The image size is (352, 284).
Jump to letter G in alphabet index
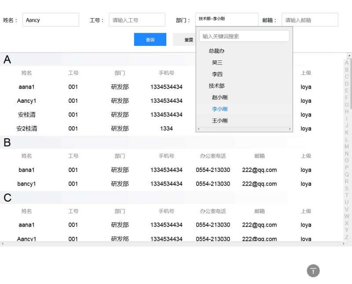347,105
